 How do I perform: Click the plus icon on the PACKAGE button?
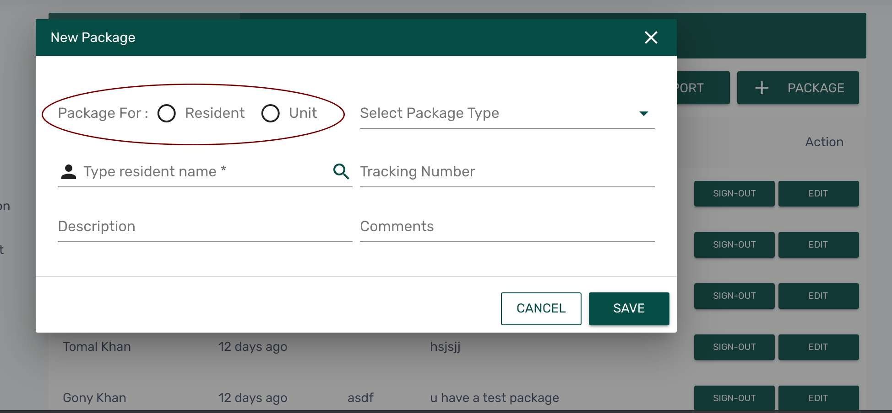click(761, 88)
